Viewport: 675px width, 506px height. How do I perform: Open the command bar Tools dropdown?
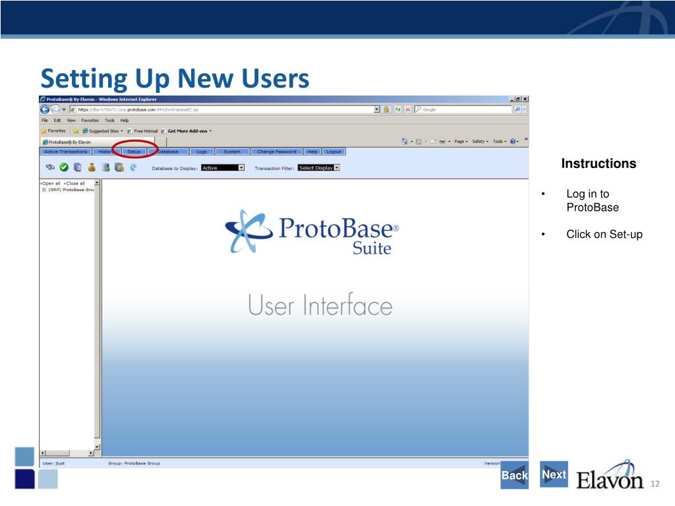tap(500, 141)
